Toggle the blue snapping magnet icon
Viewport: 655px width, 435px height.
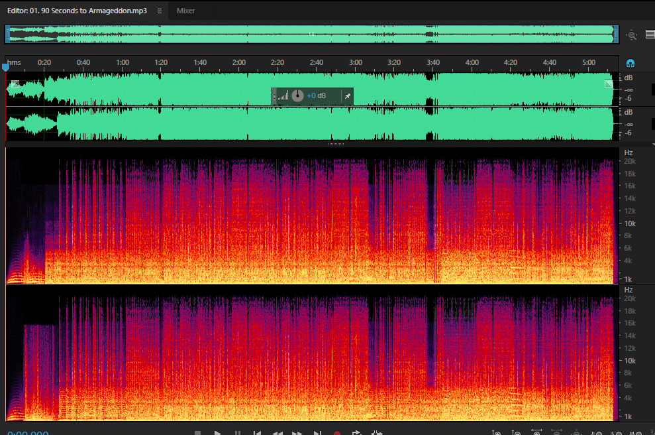click(x=630, y=63)
